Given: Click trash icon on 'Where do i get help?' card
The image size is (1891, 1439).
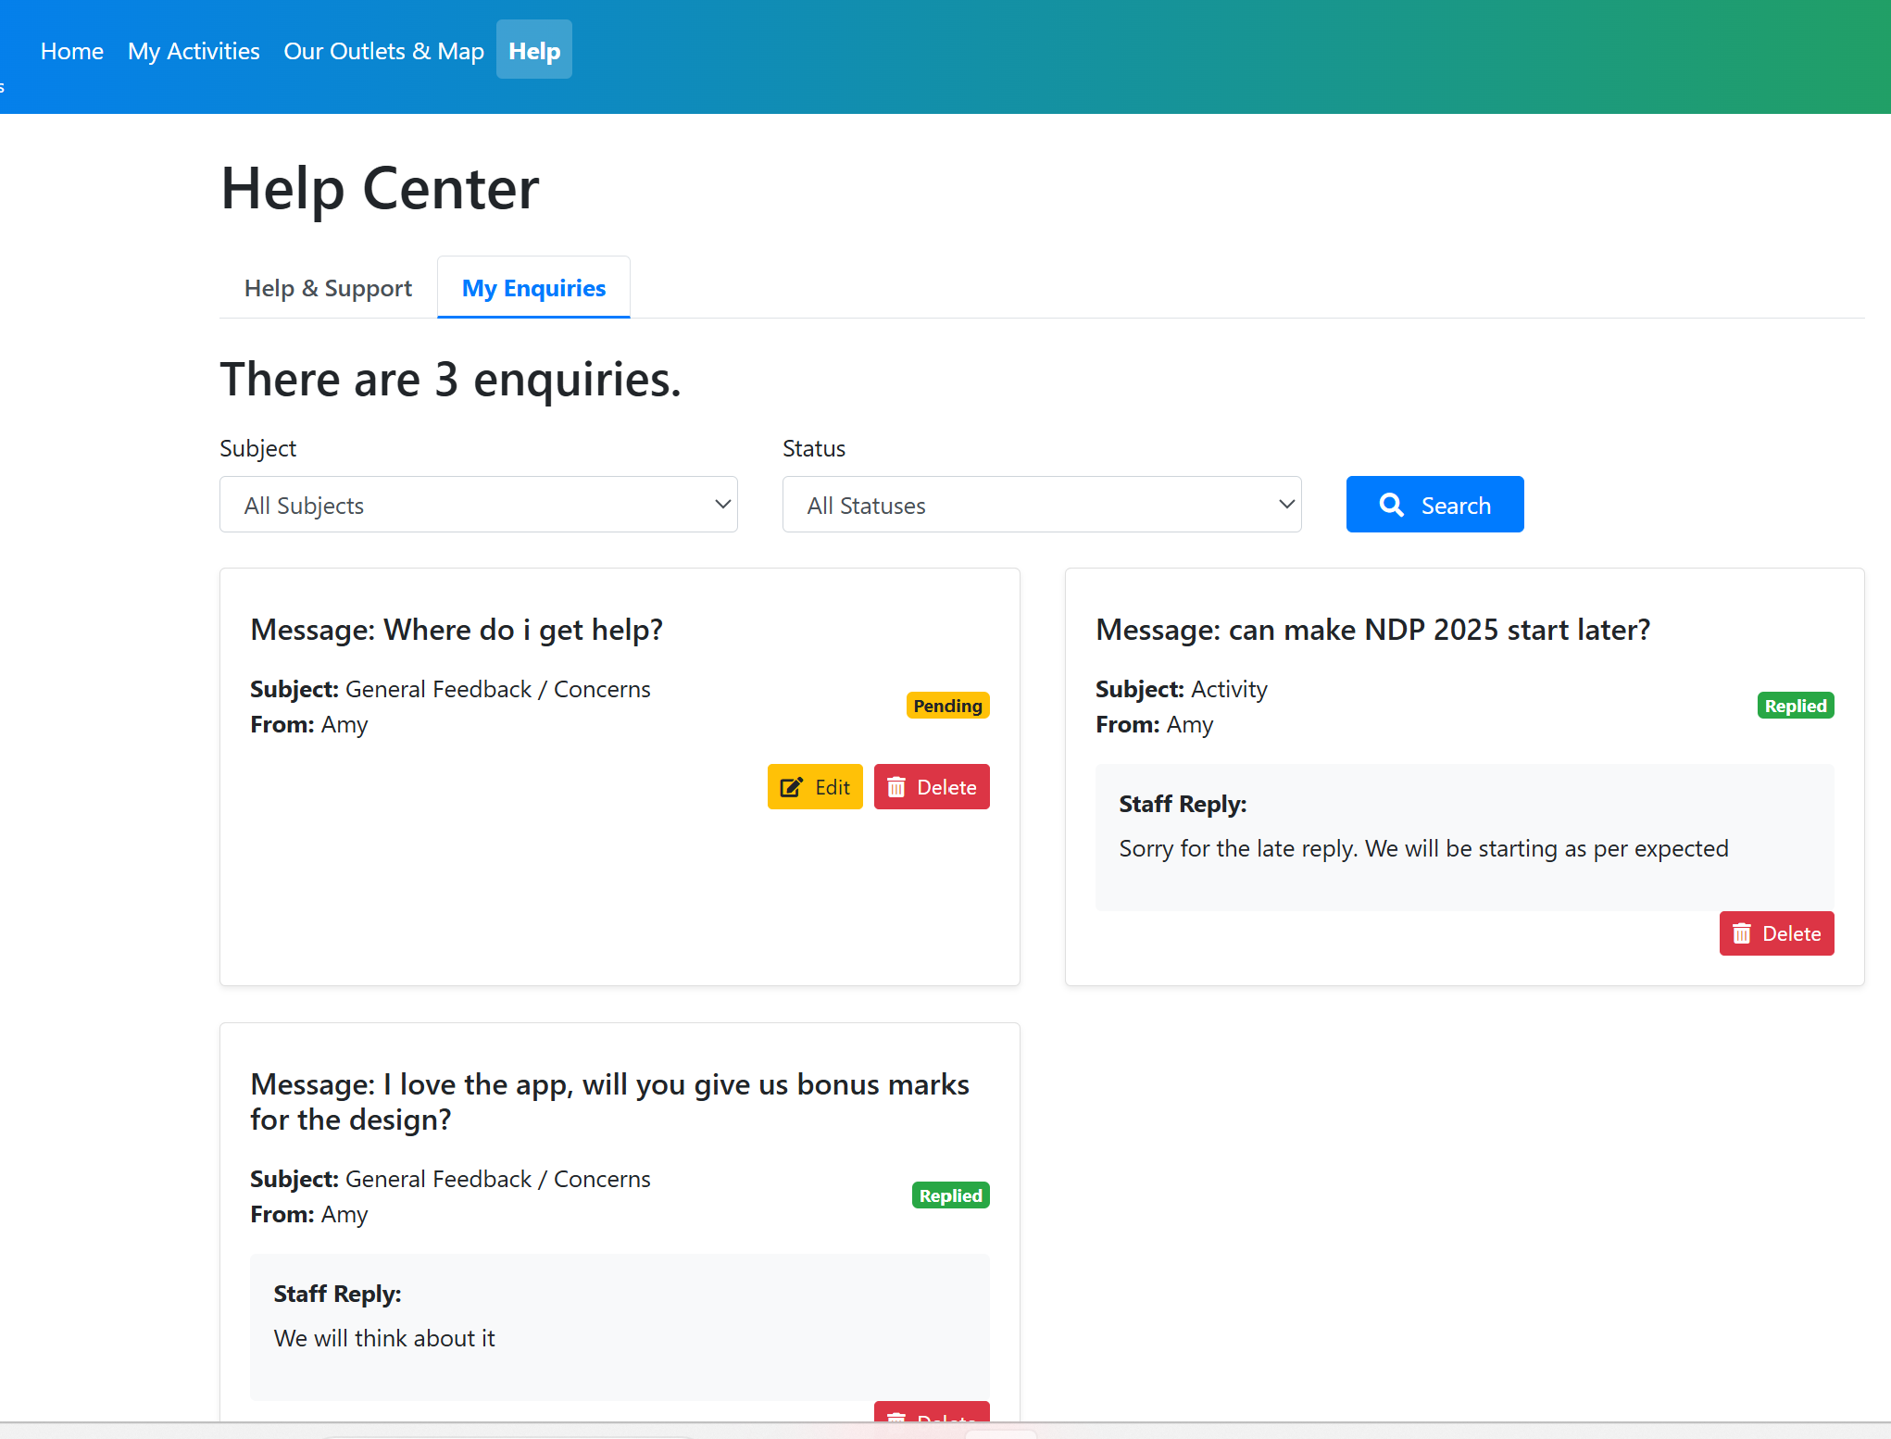Looking at the screenshot, I should (x=895, y=787).
